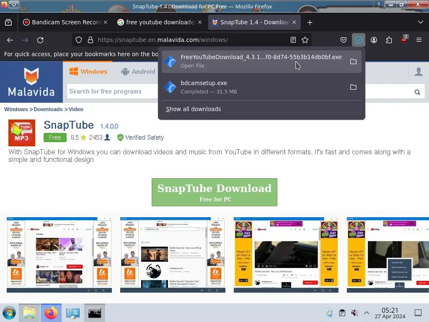Screen dimensions: 429x322
Task: Open the Malavida user profile icon
Action: tap(419, 72)
